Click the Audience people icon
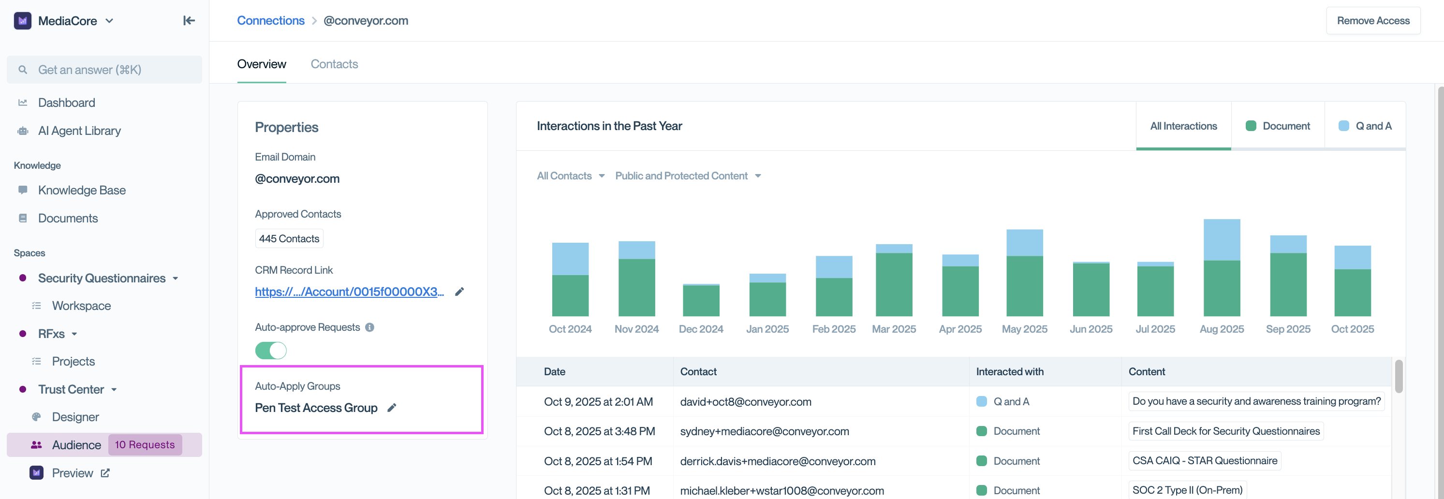This screenshot has width=1444, height=499. 36,445
